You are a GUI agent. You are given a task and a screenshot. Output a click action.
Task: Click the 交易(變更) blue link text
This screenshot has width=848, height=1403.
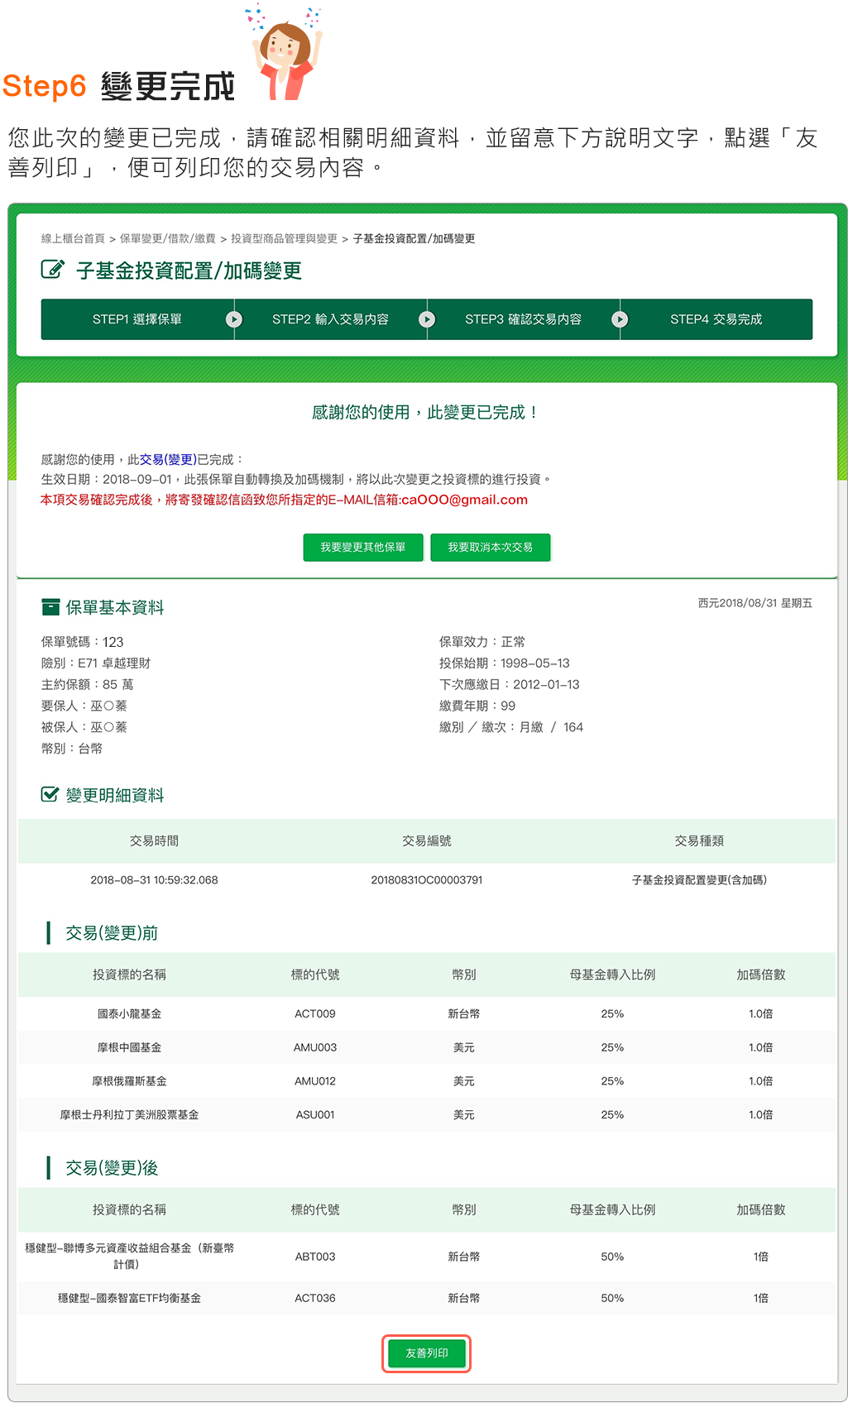tap(168, 459)
